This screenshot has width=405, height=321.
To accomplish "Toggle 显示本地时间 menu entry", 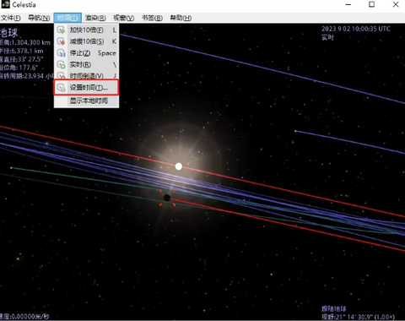I will pyautogui.click(x=87, y=101).
